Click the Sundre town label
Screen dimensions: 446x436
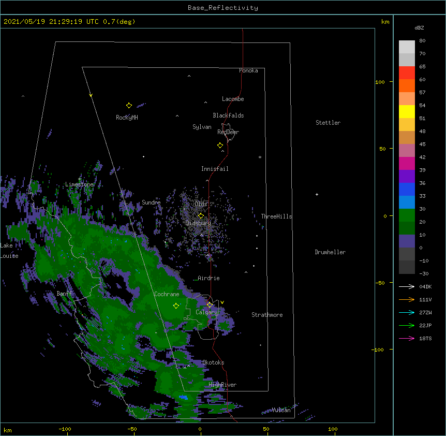coord(151,202)
